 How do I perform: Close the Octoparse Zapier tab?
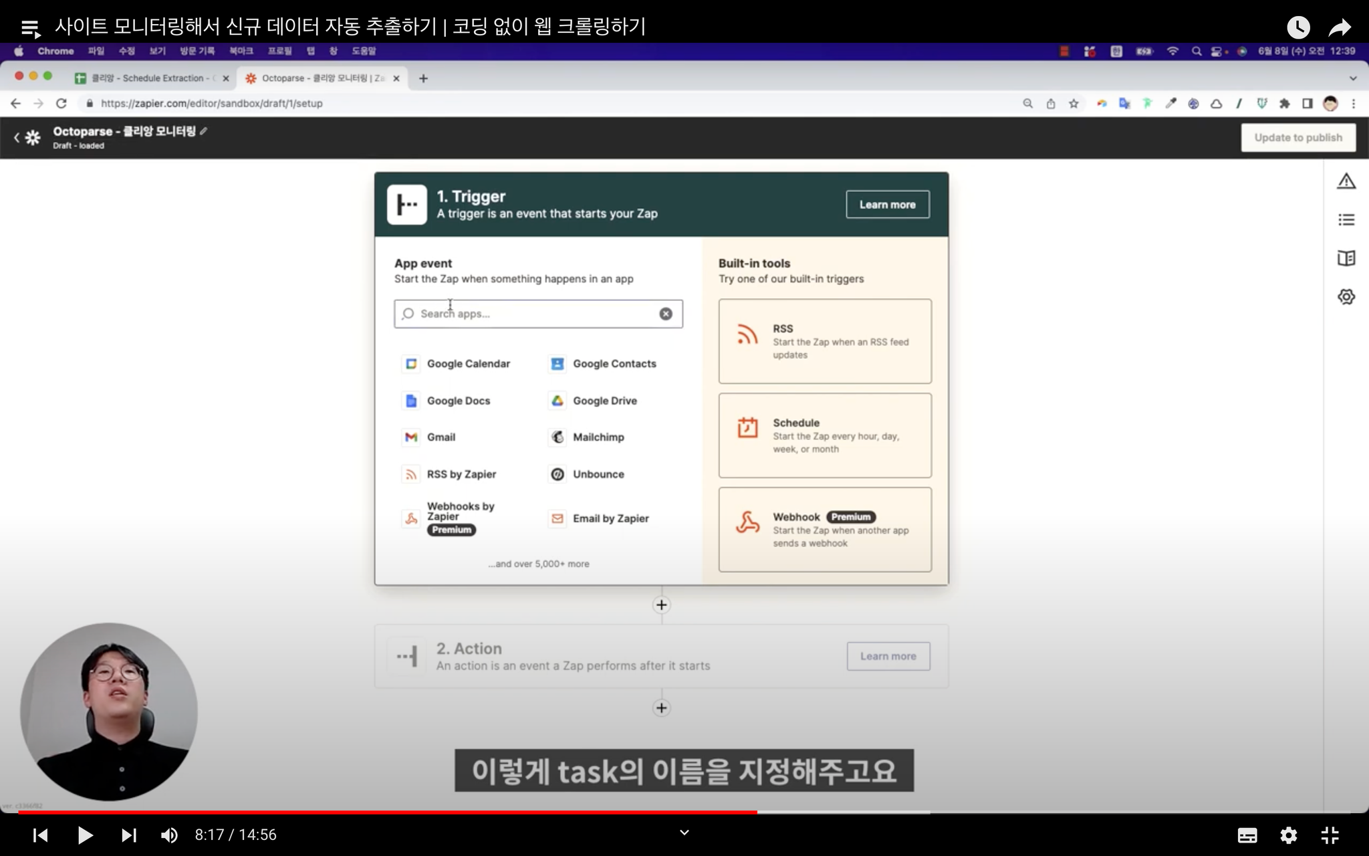pyautogui.click(x=396, y=78)
